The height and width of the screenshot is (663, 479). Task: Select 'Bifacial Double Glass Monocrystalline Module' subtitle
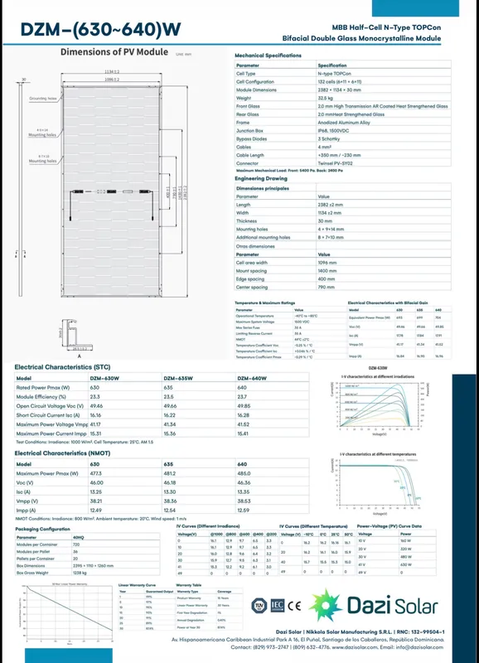tap(361, 38)
